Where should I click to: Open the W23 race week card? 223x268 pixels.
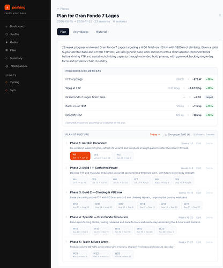pyautogui.click(x=123, y=255)
